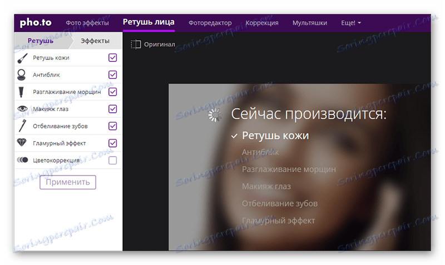Image resolution: width=445 pixels, height=265 pixels.
Task: Uncheck the Антиблик checkbox
Action: (113, 75)
